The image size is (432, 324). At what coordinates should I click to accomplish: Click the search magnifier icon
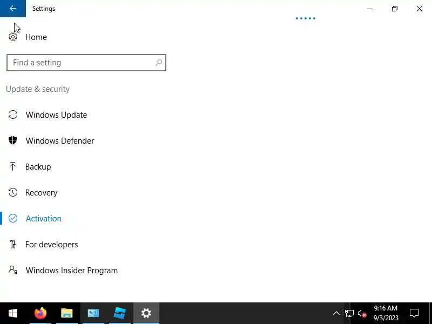(159, 63)
